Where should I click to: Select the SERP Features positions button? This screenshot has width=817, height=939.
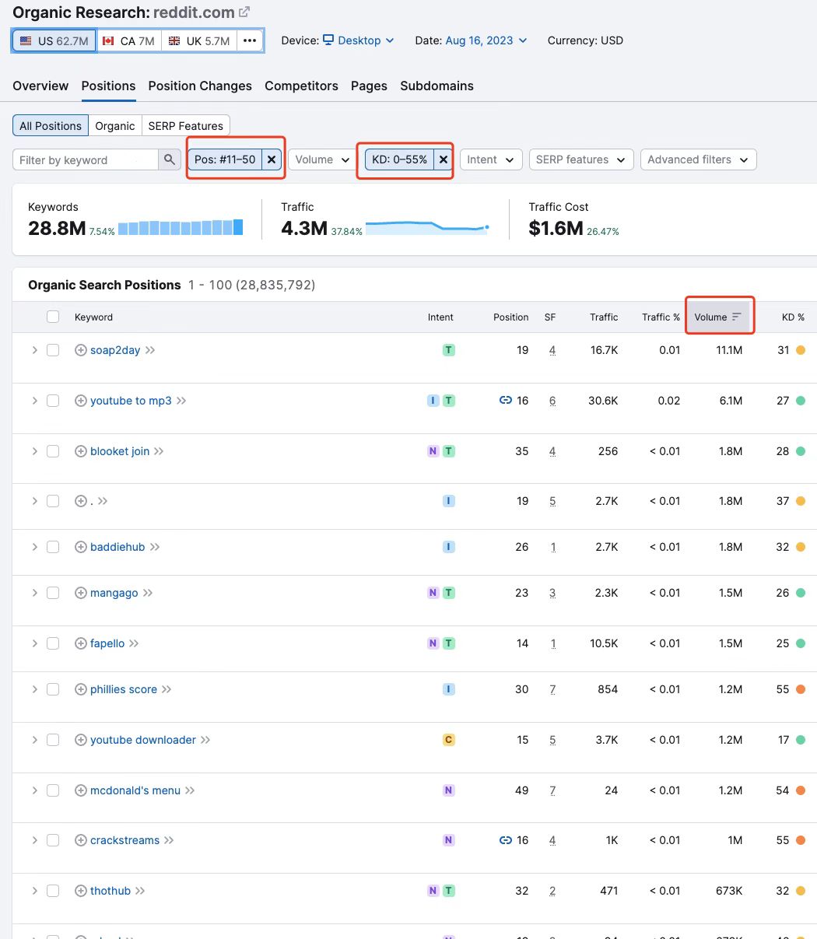(x=186, y=126)
